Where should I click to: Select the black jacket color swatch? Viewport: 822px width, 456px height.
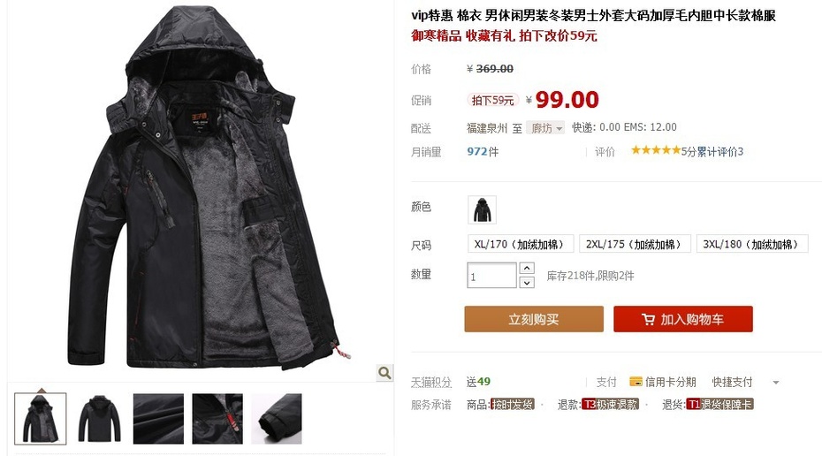(482, 209)
